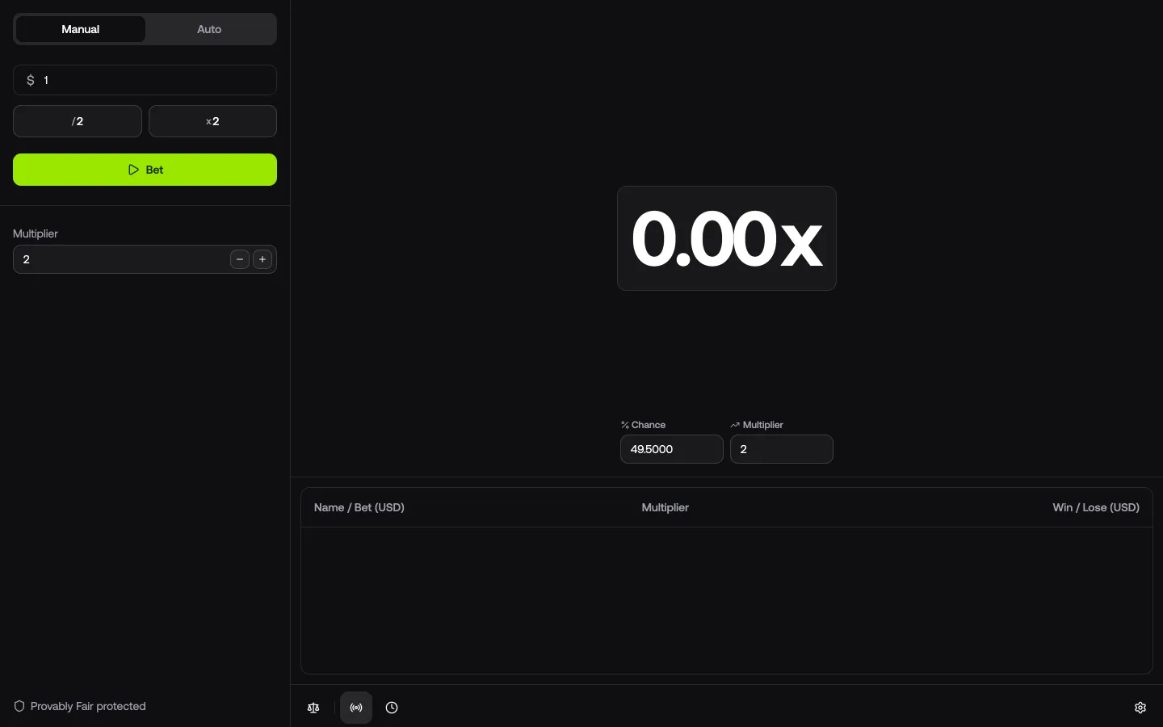Double the bet with the x2 button
Screen dimensions: 1163x727
pos(213,121)
